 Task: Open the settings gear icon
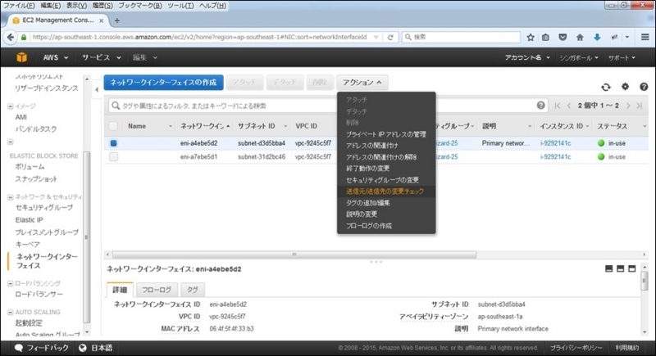(x=625, y=87)
